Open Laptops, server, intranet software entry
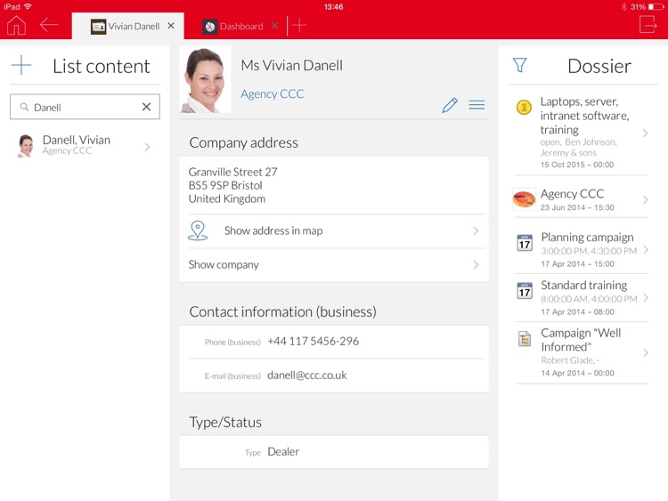 point(582,133)
